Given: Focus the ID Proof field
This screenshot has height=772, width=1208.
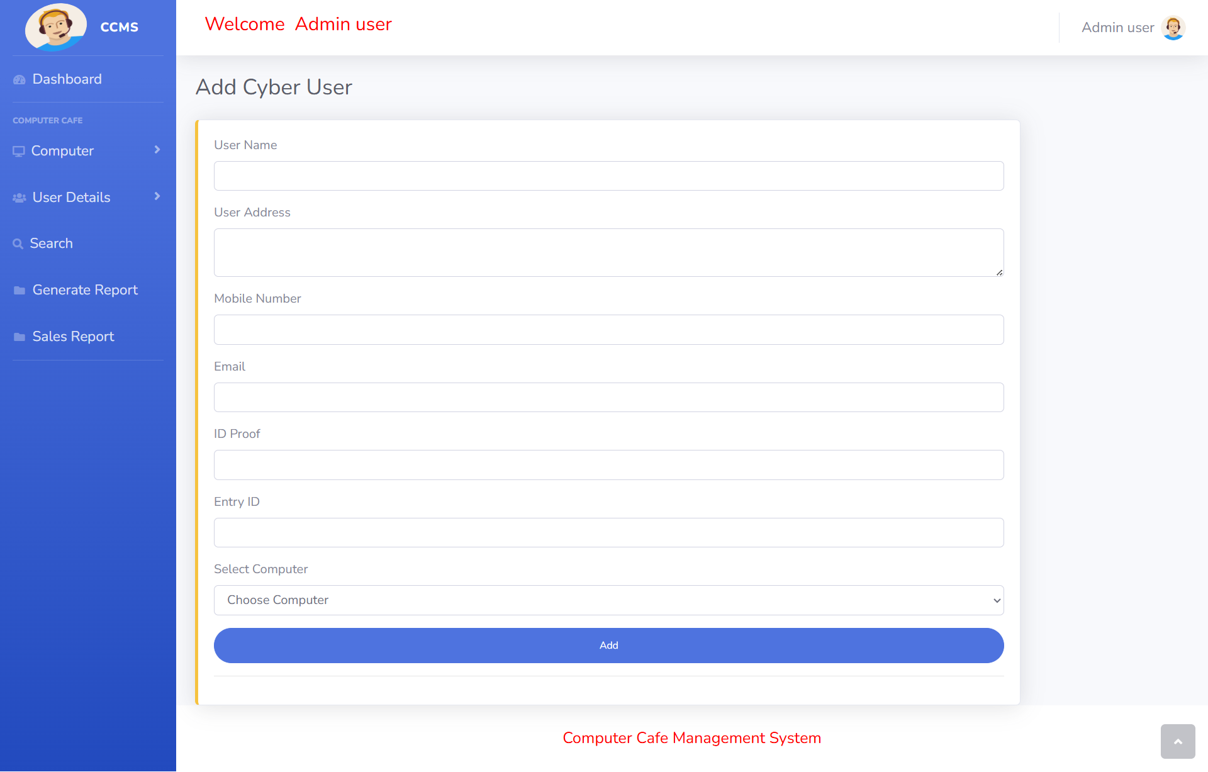Looking at the screenshot, I should click(609, 465).
